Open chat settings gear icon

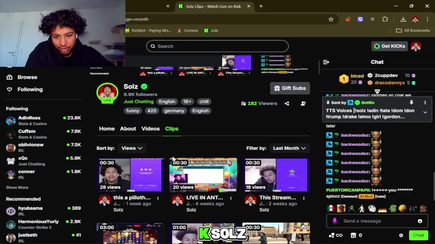click(x=401, y=235)
